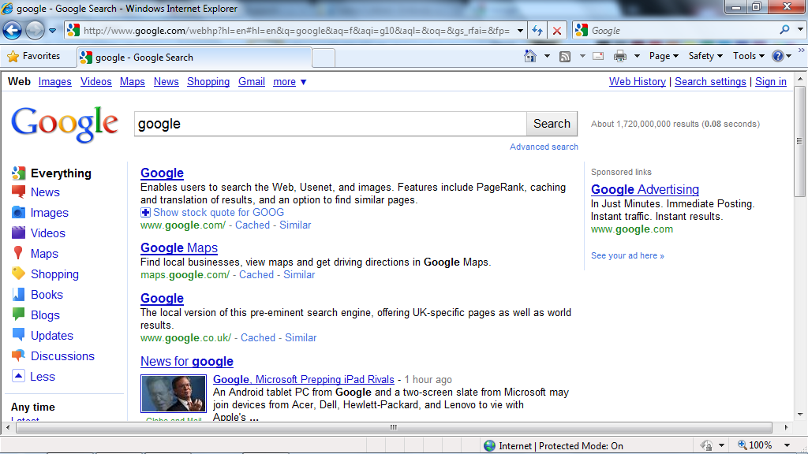Open the zoom level 100% dropdown
This screenshot has height=454, width=808.
787,445
